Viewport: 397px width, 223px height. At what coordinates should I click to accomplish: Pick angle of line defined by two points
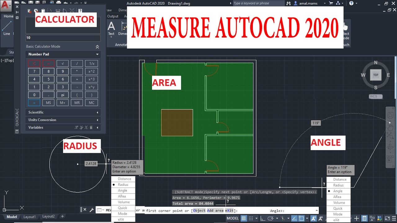(65, 11)
